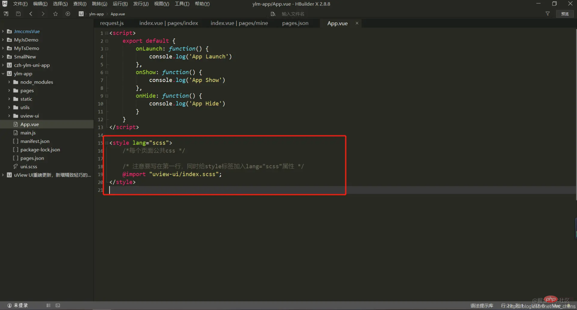The width and height of the screenshot is (577, 310).
Task: Click the manifest.json bracket icon
Action: point(15,141)
